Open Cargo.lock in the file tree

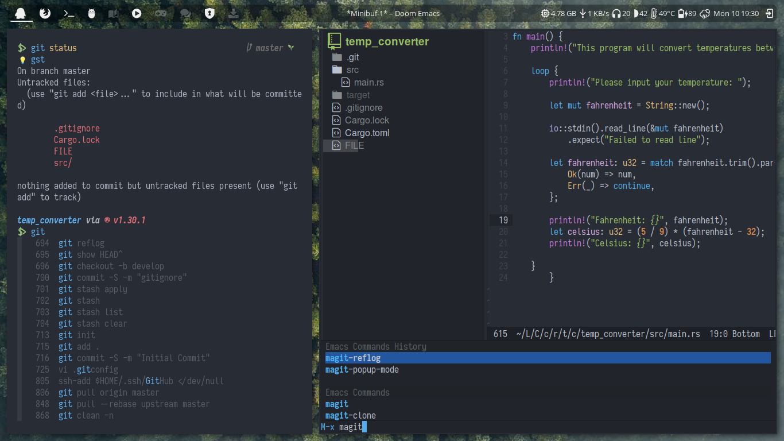367,121
